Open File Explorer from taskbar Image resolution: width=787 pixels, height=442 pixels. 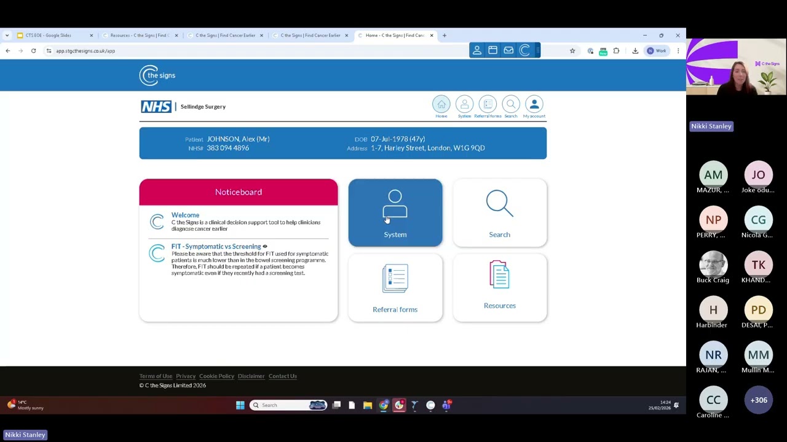[367, 405]
